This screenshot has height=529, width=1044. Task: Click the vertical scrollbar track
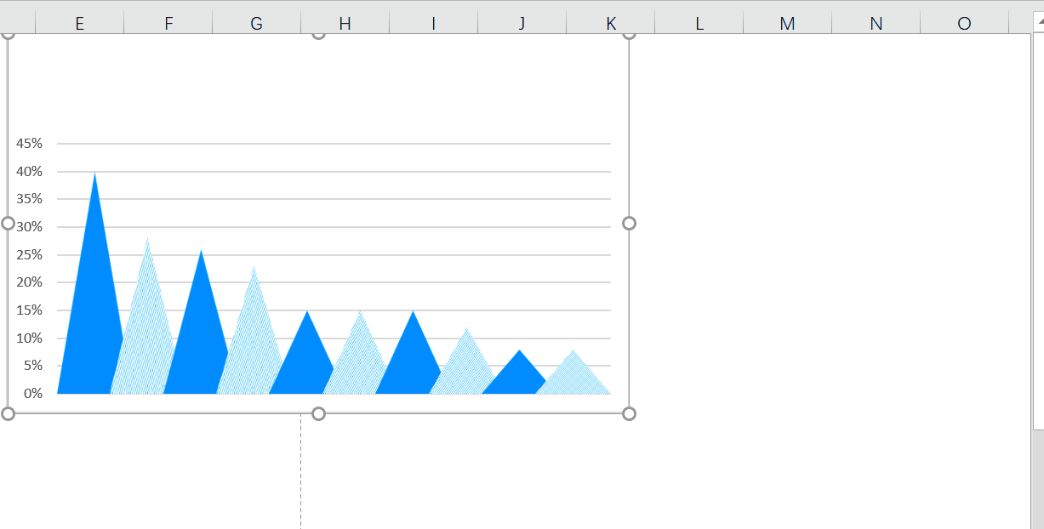pyautogui.click(x=1038, y=480)
